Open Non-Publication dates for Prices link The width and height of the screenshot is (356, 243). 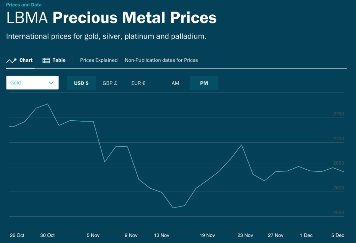[161, 60]
